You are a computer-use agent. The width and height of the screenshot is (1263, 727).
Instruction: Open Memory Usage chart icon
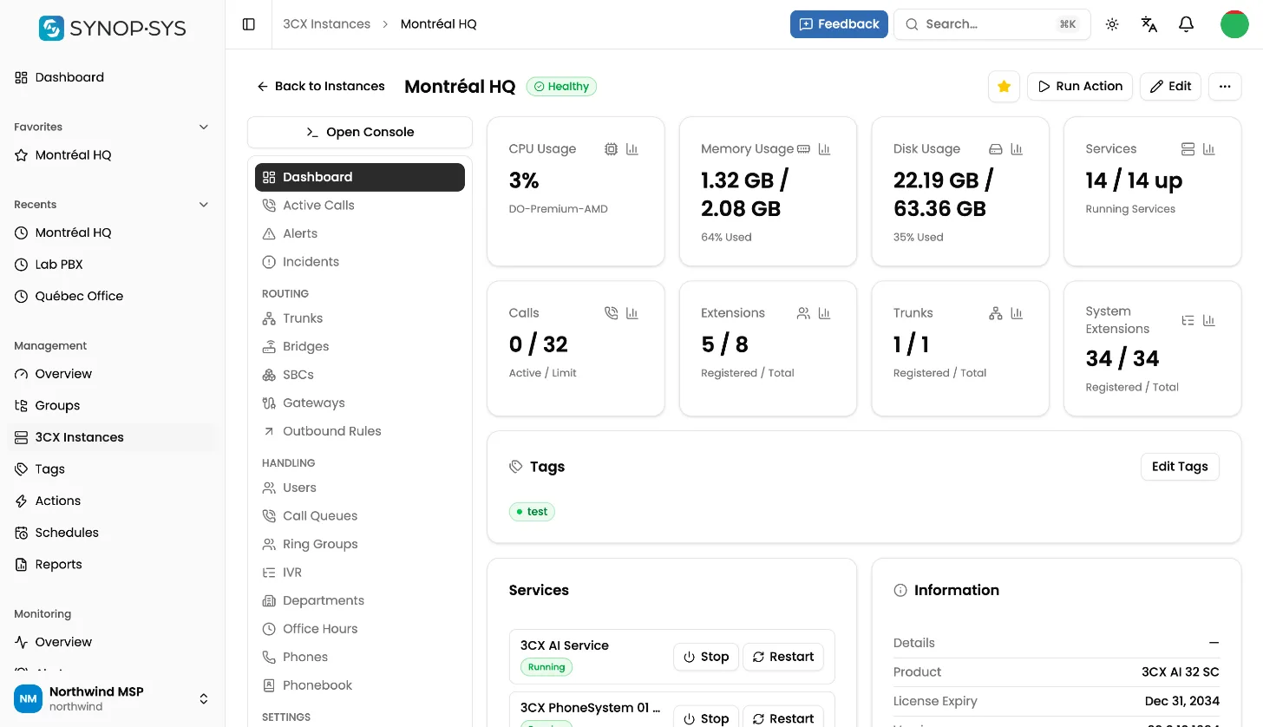point(824,149)
